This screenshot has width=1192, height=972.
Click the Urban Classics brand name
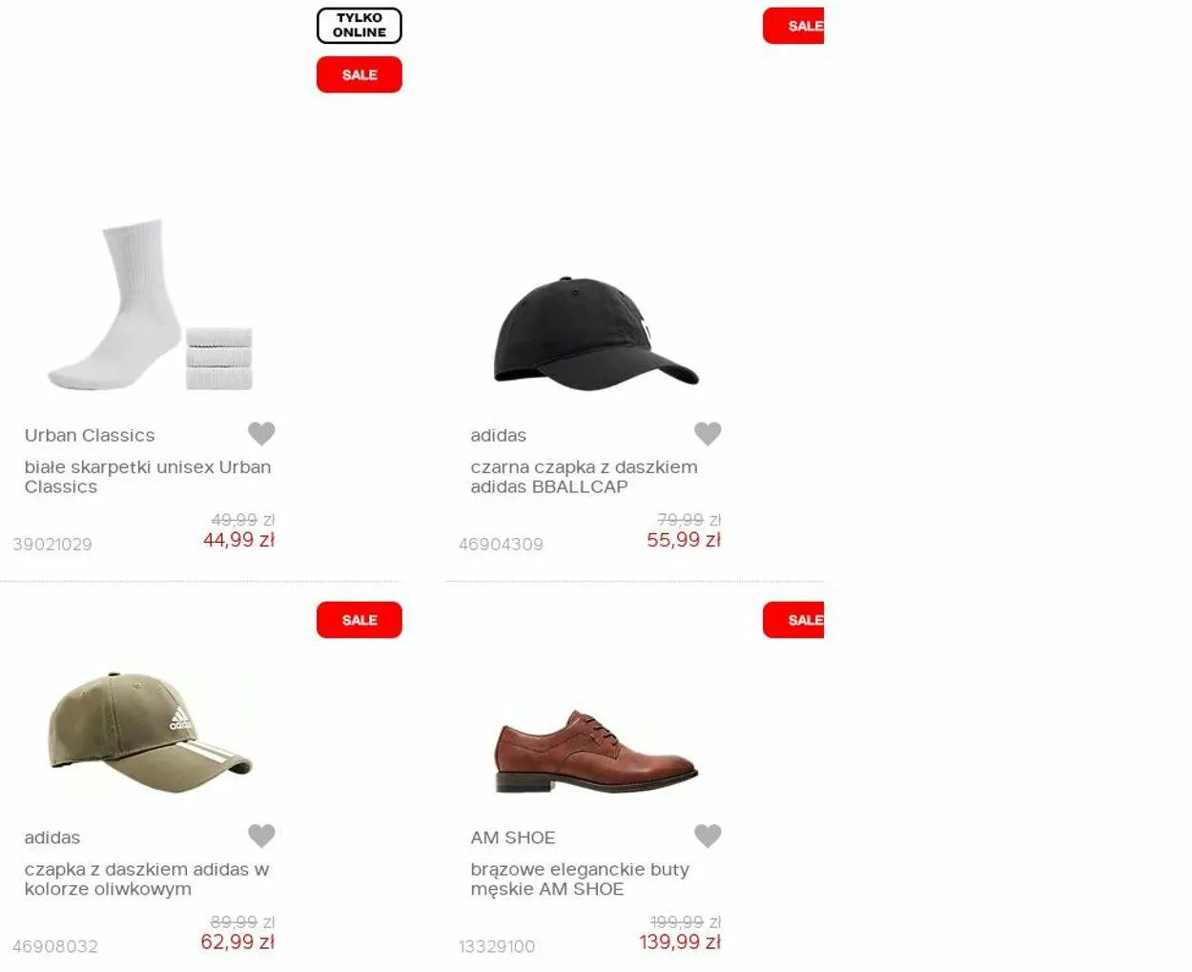(x=90, y=435)
